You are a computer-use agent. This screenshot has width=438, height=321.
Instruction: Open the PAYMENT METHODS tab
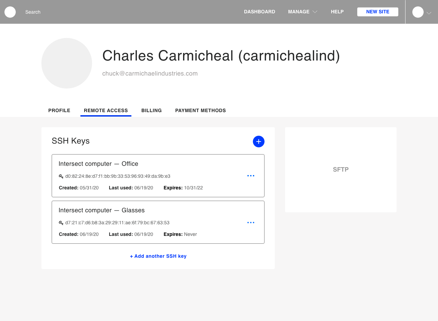pyautogui.click(x=201, y=110)
